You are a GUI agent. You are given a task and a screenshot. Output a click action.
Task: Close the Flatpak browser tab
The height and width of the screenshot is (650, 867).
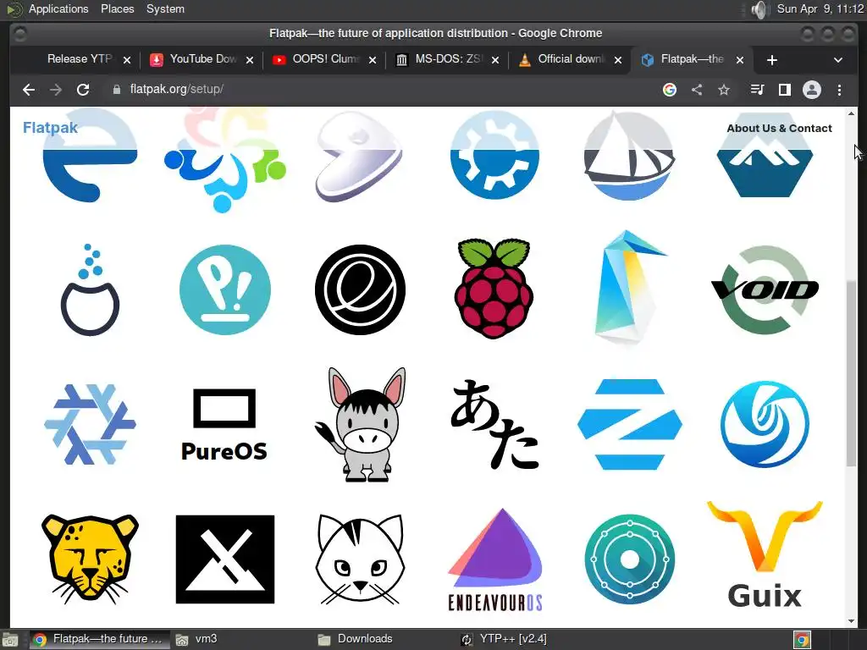click(740, 60)
